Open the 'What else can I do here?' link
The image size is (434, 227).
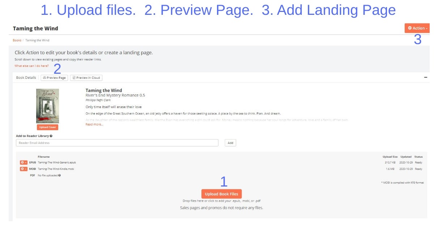pos(31,66)
